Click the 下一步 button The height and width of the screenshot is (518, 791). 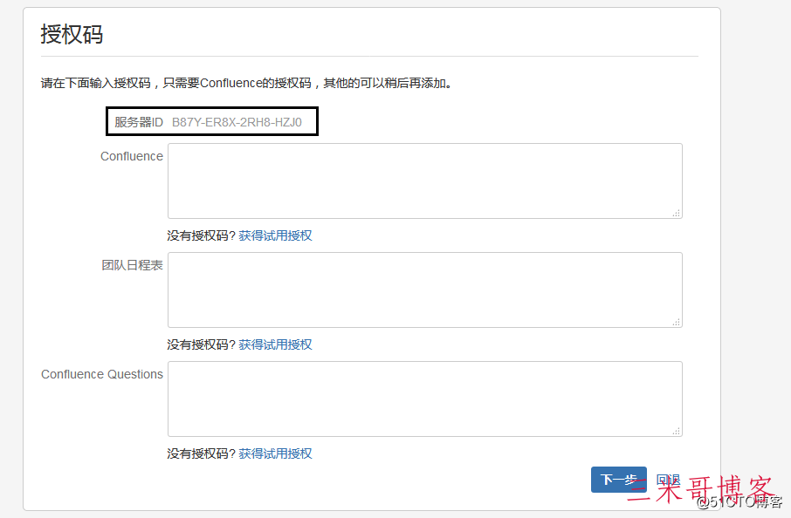click(x=618, y=480)
